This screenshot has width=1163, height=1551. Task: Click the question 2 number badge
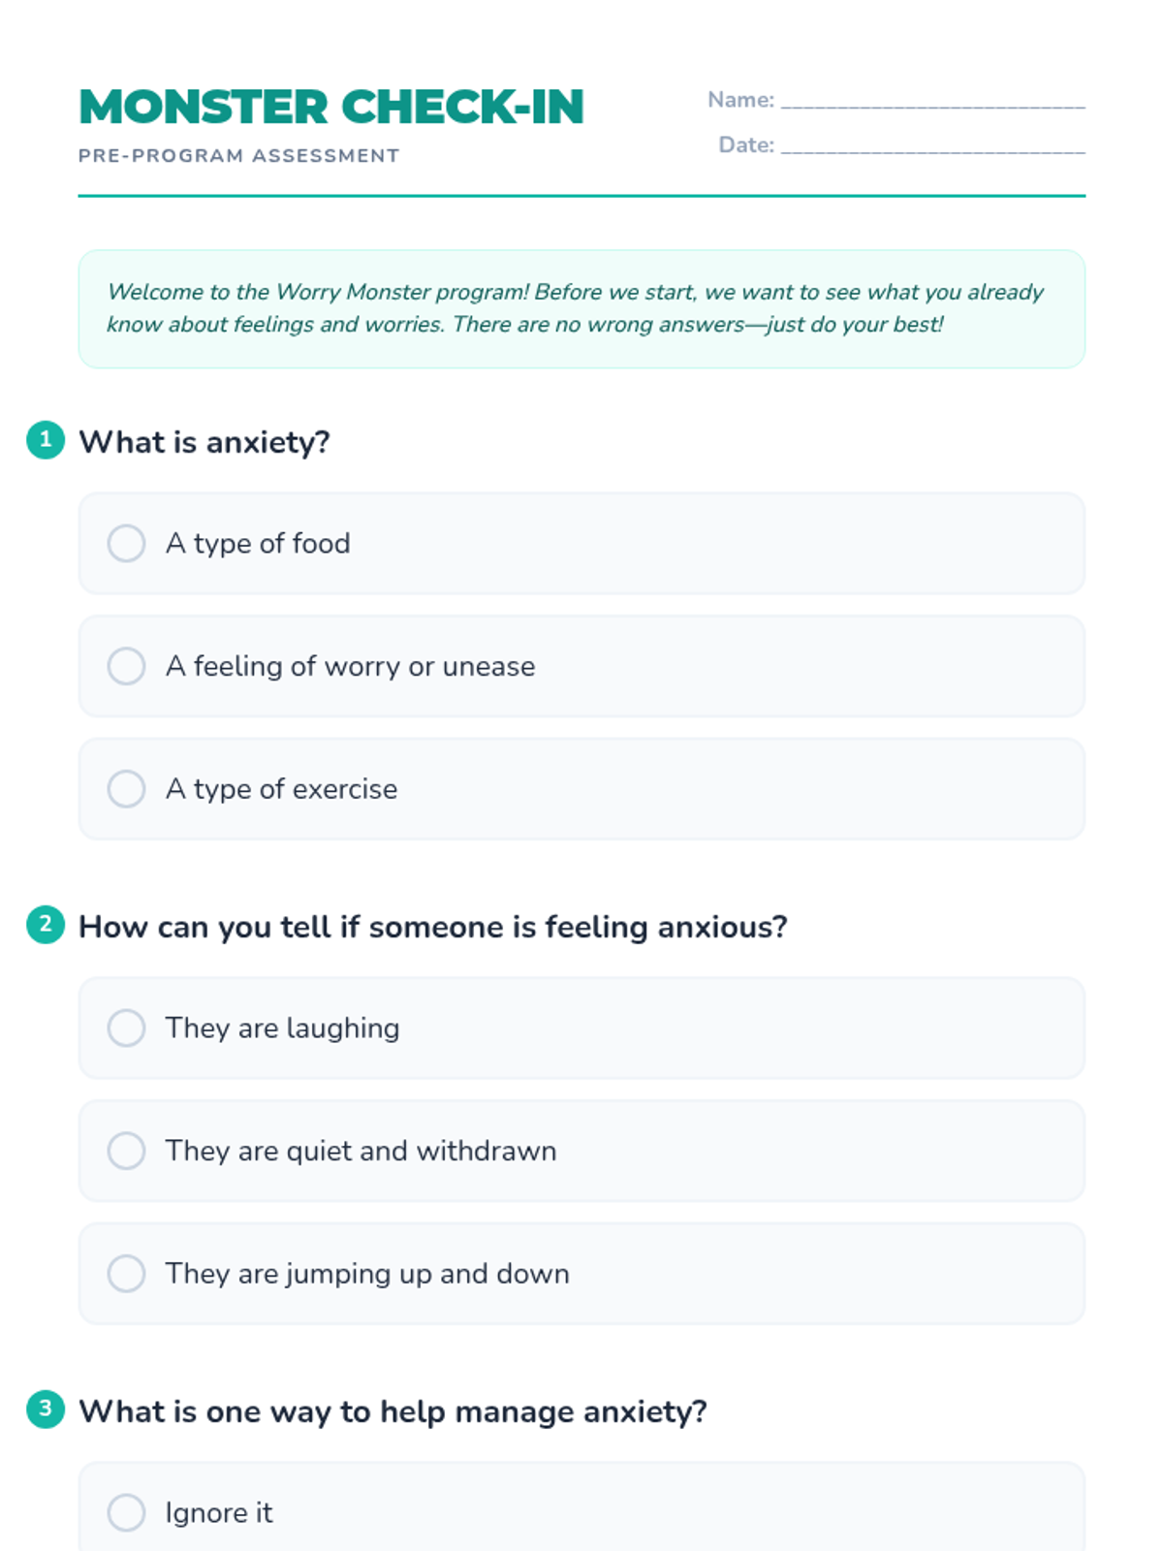tap(46, 925)
